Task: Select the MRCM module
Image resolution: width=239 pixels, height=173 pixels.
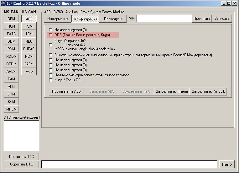Action: coord(11,109)
